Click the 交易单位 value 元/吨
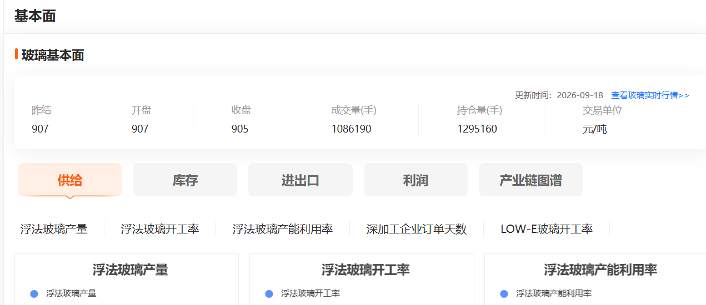This screenshot has height=305, width=706. (595, 130)
